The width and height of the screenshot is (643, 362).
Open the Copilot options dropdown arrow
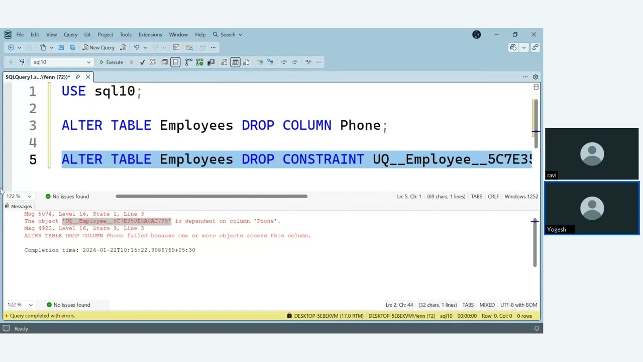[523, 47]
